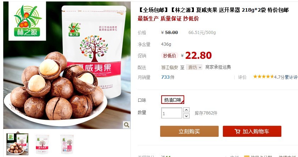Image resolution: width=298 pixels, height=157 pixels.
Task: Click the 立刻购买 buy now button
Action: point(189,131)
